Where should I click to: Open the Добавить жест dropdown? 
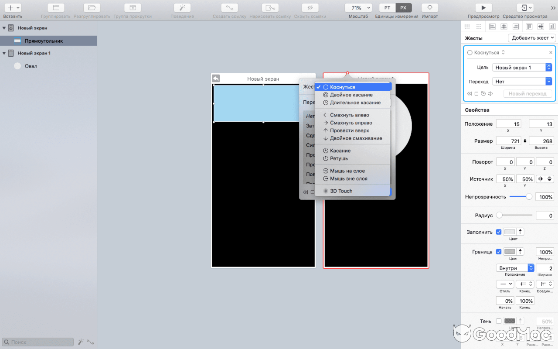click(531, 38)
